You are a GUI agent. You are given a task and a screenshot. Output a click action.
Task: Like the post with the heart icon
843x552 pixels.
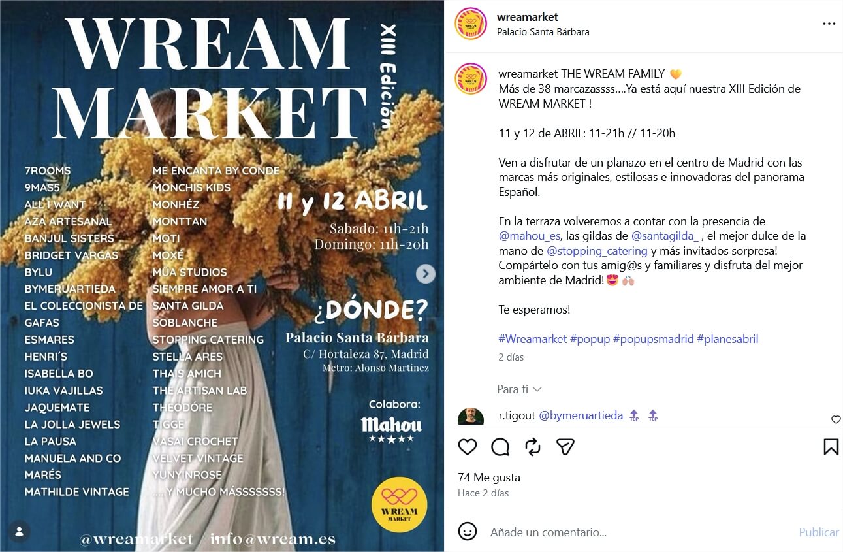click(x=467, y=447)
